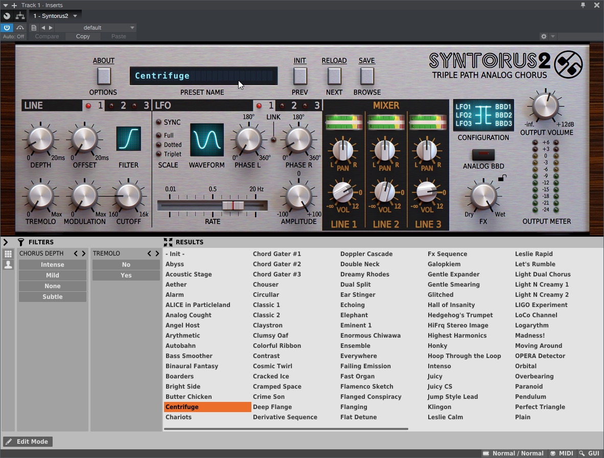This screenshot has width=604, height=458.
Task: Click the Edit Mode pencil button
Action: point(28,442)
